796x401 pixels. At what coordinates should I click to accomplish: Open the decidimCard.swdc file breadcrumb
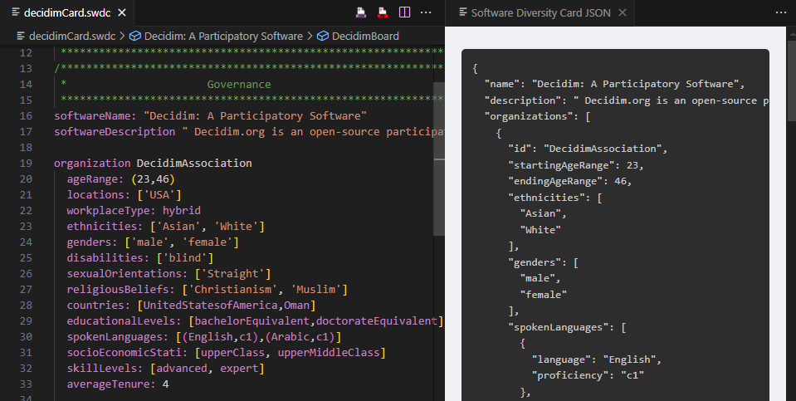(71, 36)
